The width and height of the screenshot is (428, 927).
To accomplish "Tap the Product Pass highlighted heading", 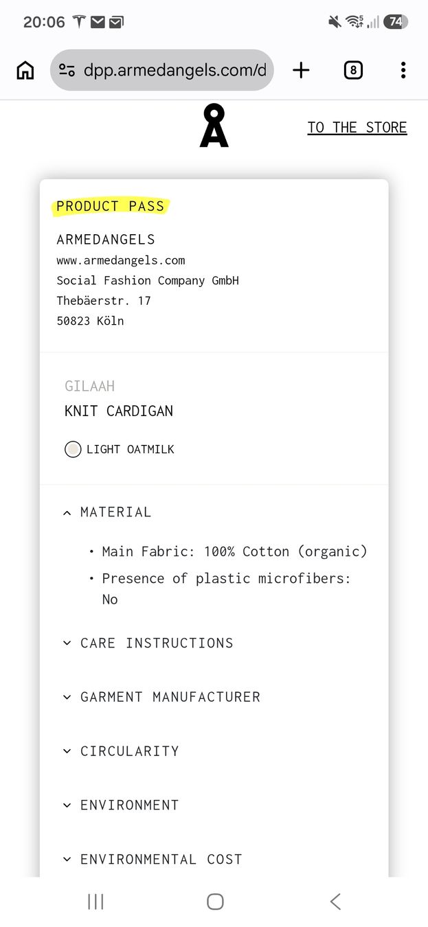I will coord(111,206).
